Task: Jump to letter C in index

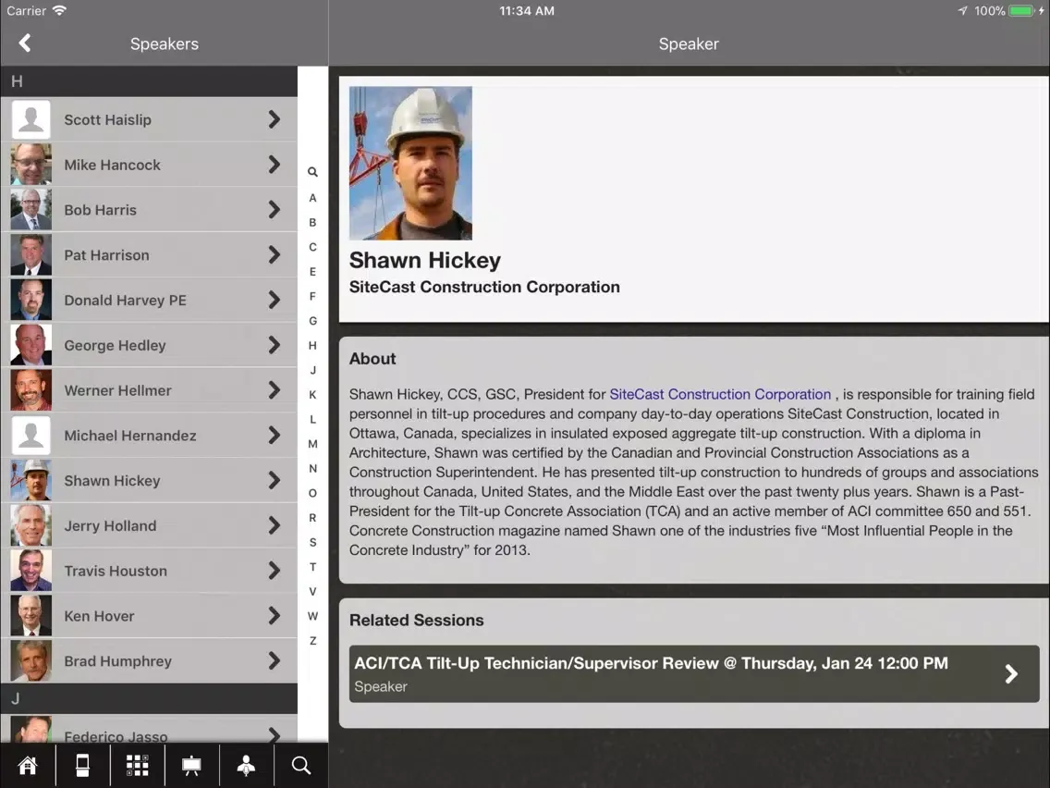Action: [x=312, y=247]
